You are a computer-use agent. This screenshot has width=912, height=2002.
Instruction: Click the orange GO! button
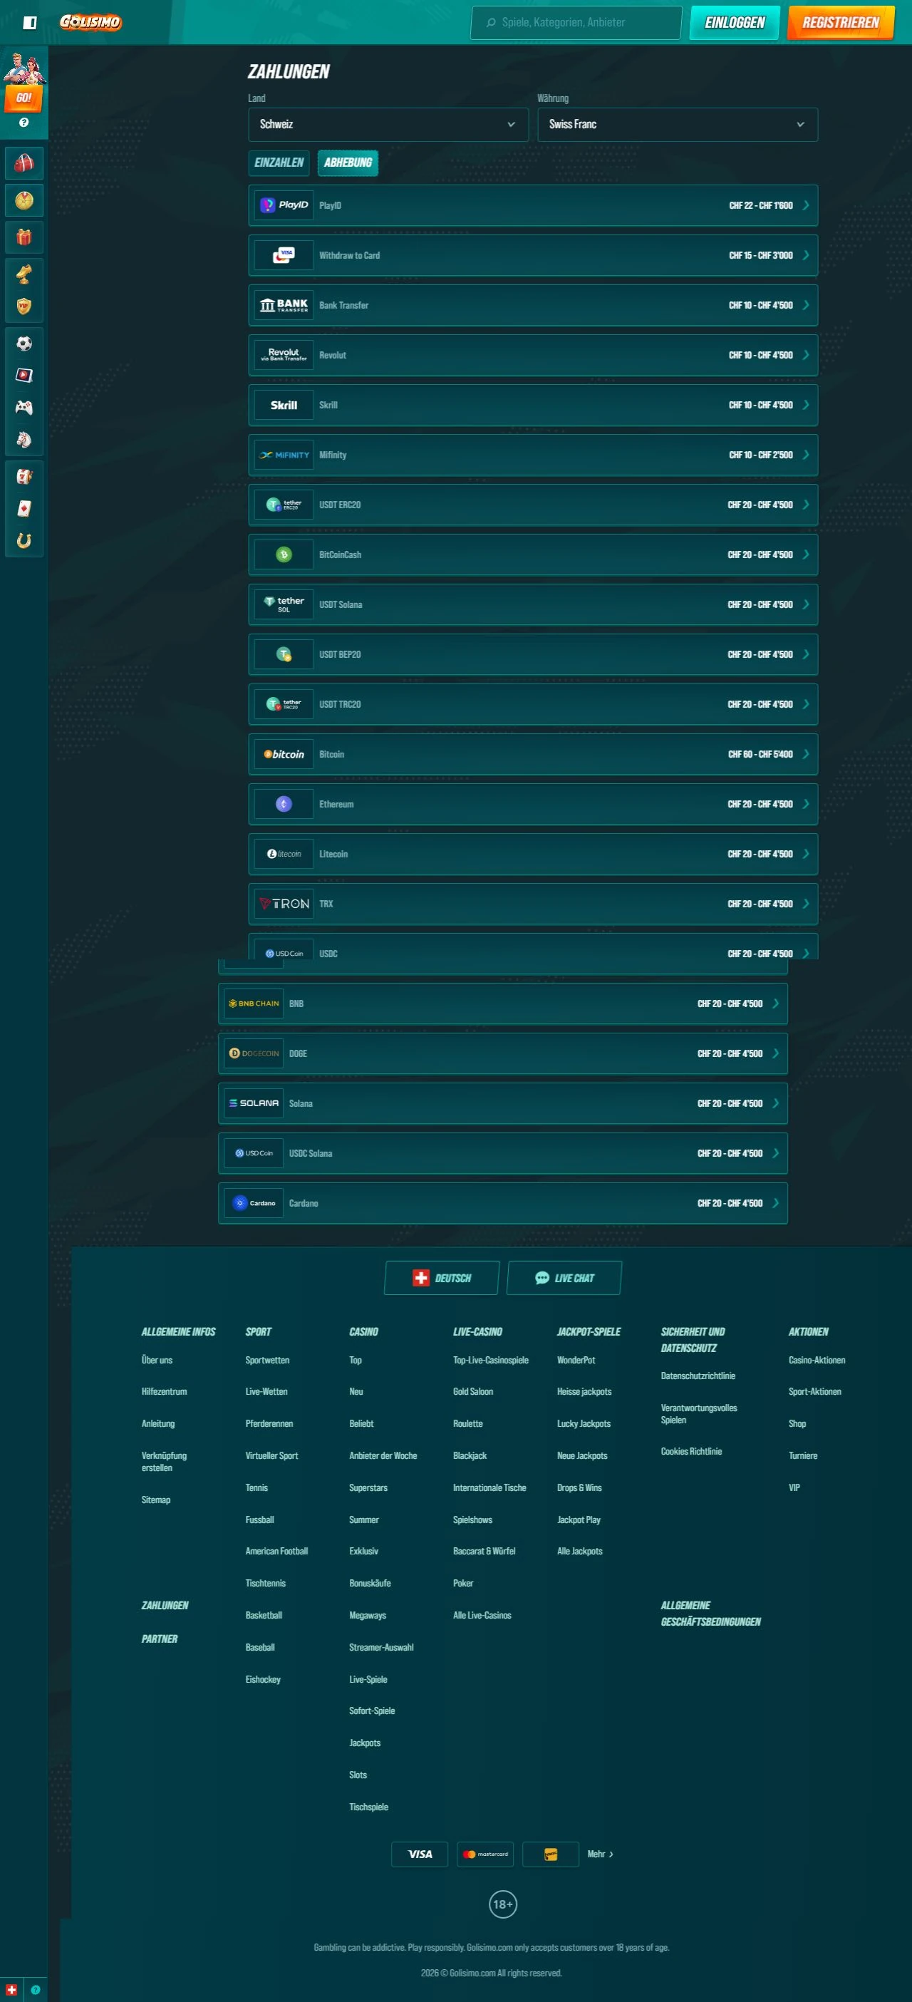point(24,98)
